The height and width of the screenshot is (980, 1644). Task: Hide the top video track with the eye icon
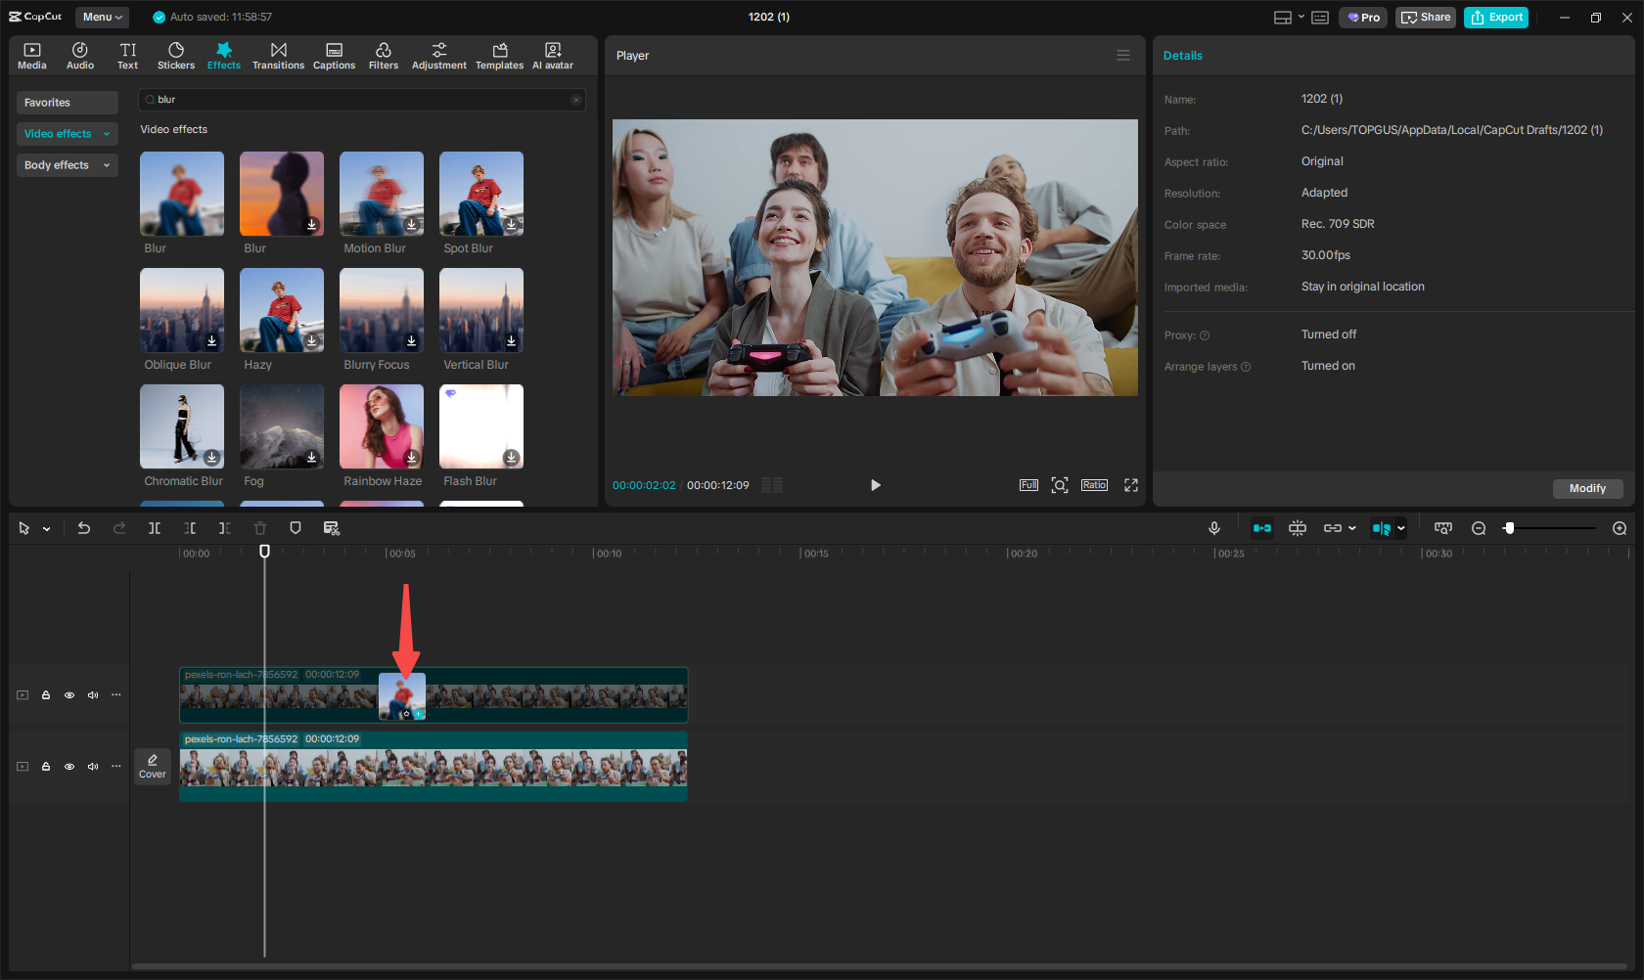69,694
